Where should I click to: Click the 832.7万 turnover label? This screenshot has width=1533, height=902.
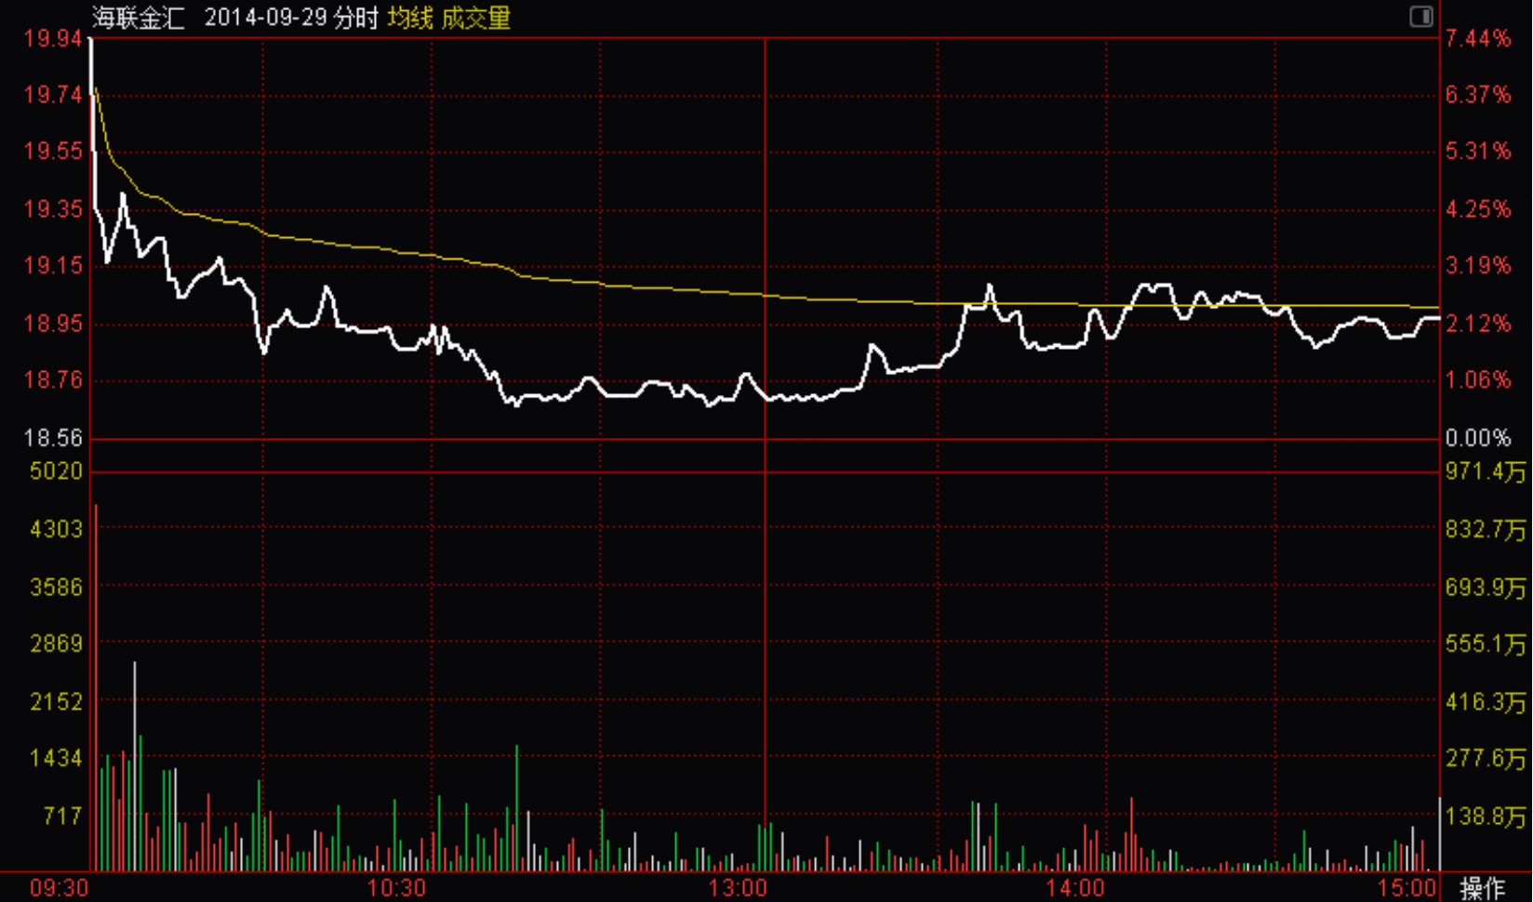click(1486, 529)
